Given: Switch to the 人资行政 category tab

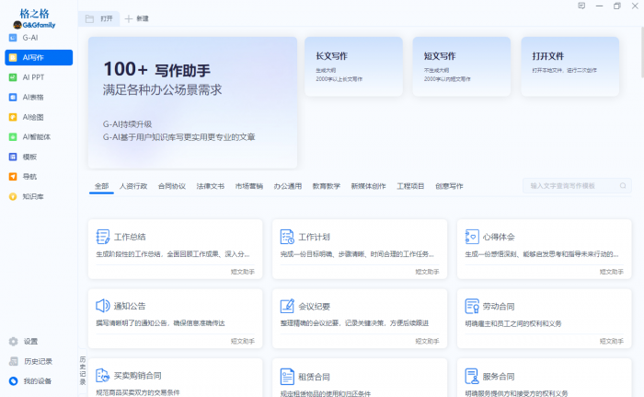Looking at the screenshot, I should point(133,186).
